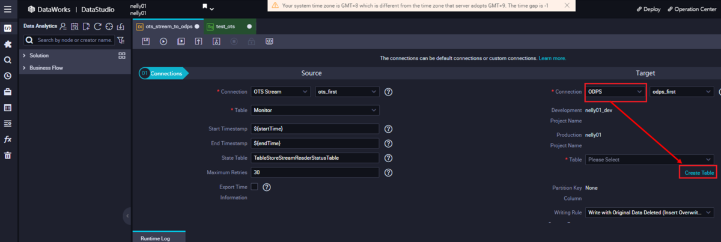Click the Learn more link

[x=552, y=58]
